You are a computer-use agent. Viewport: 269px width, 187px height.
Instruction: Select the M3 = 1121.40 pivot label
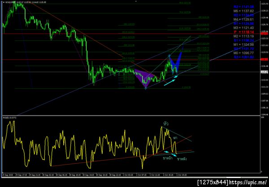click(x=243, y=28)
